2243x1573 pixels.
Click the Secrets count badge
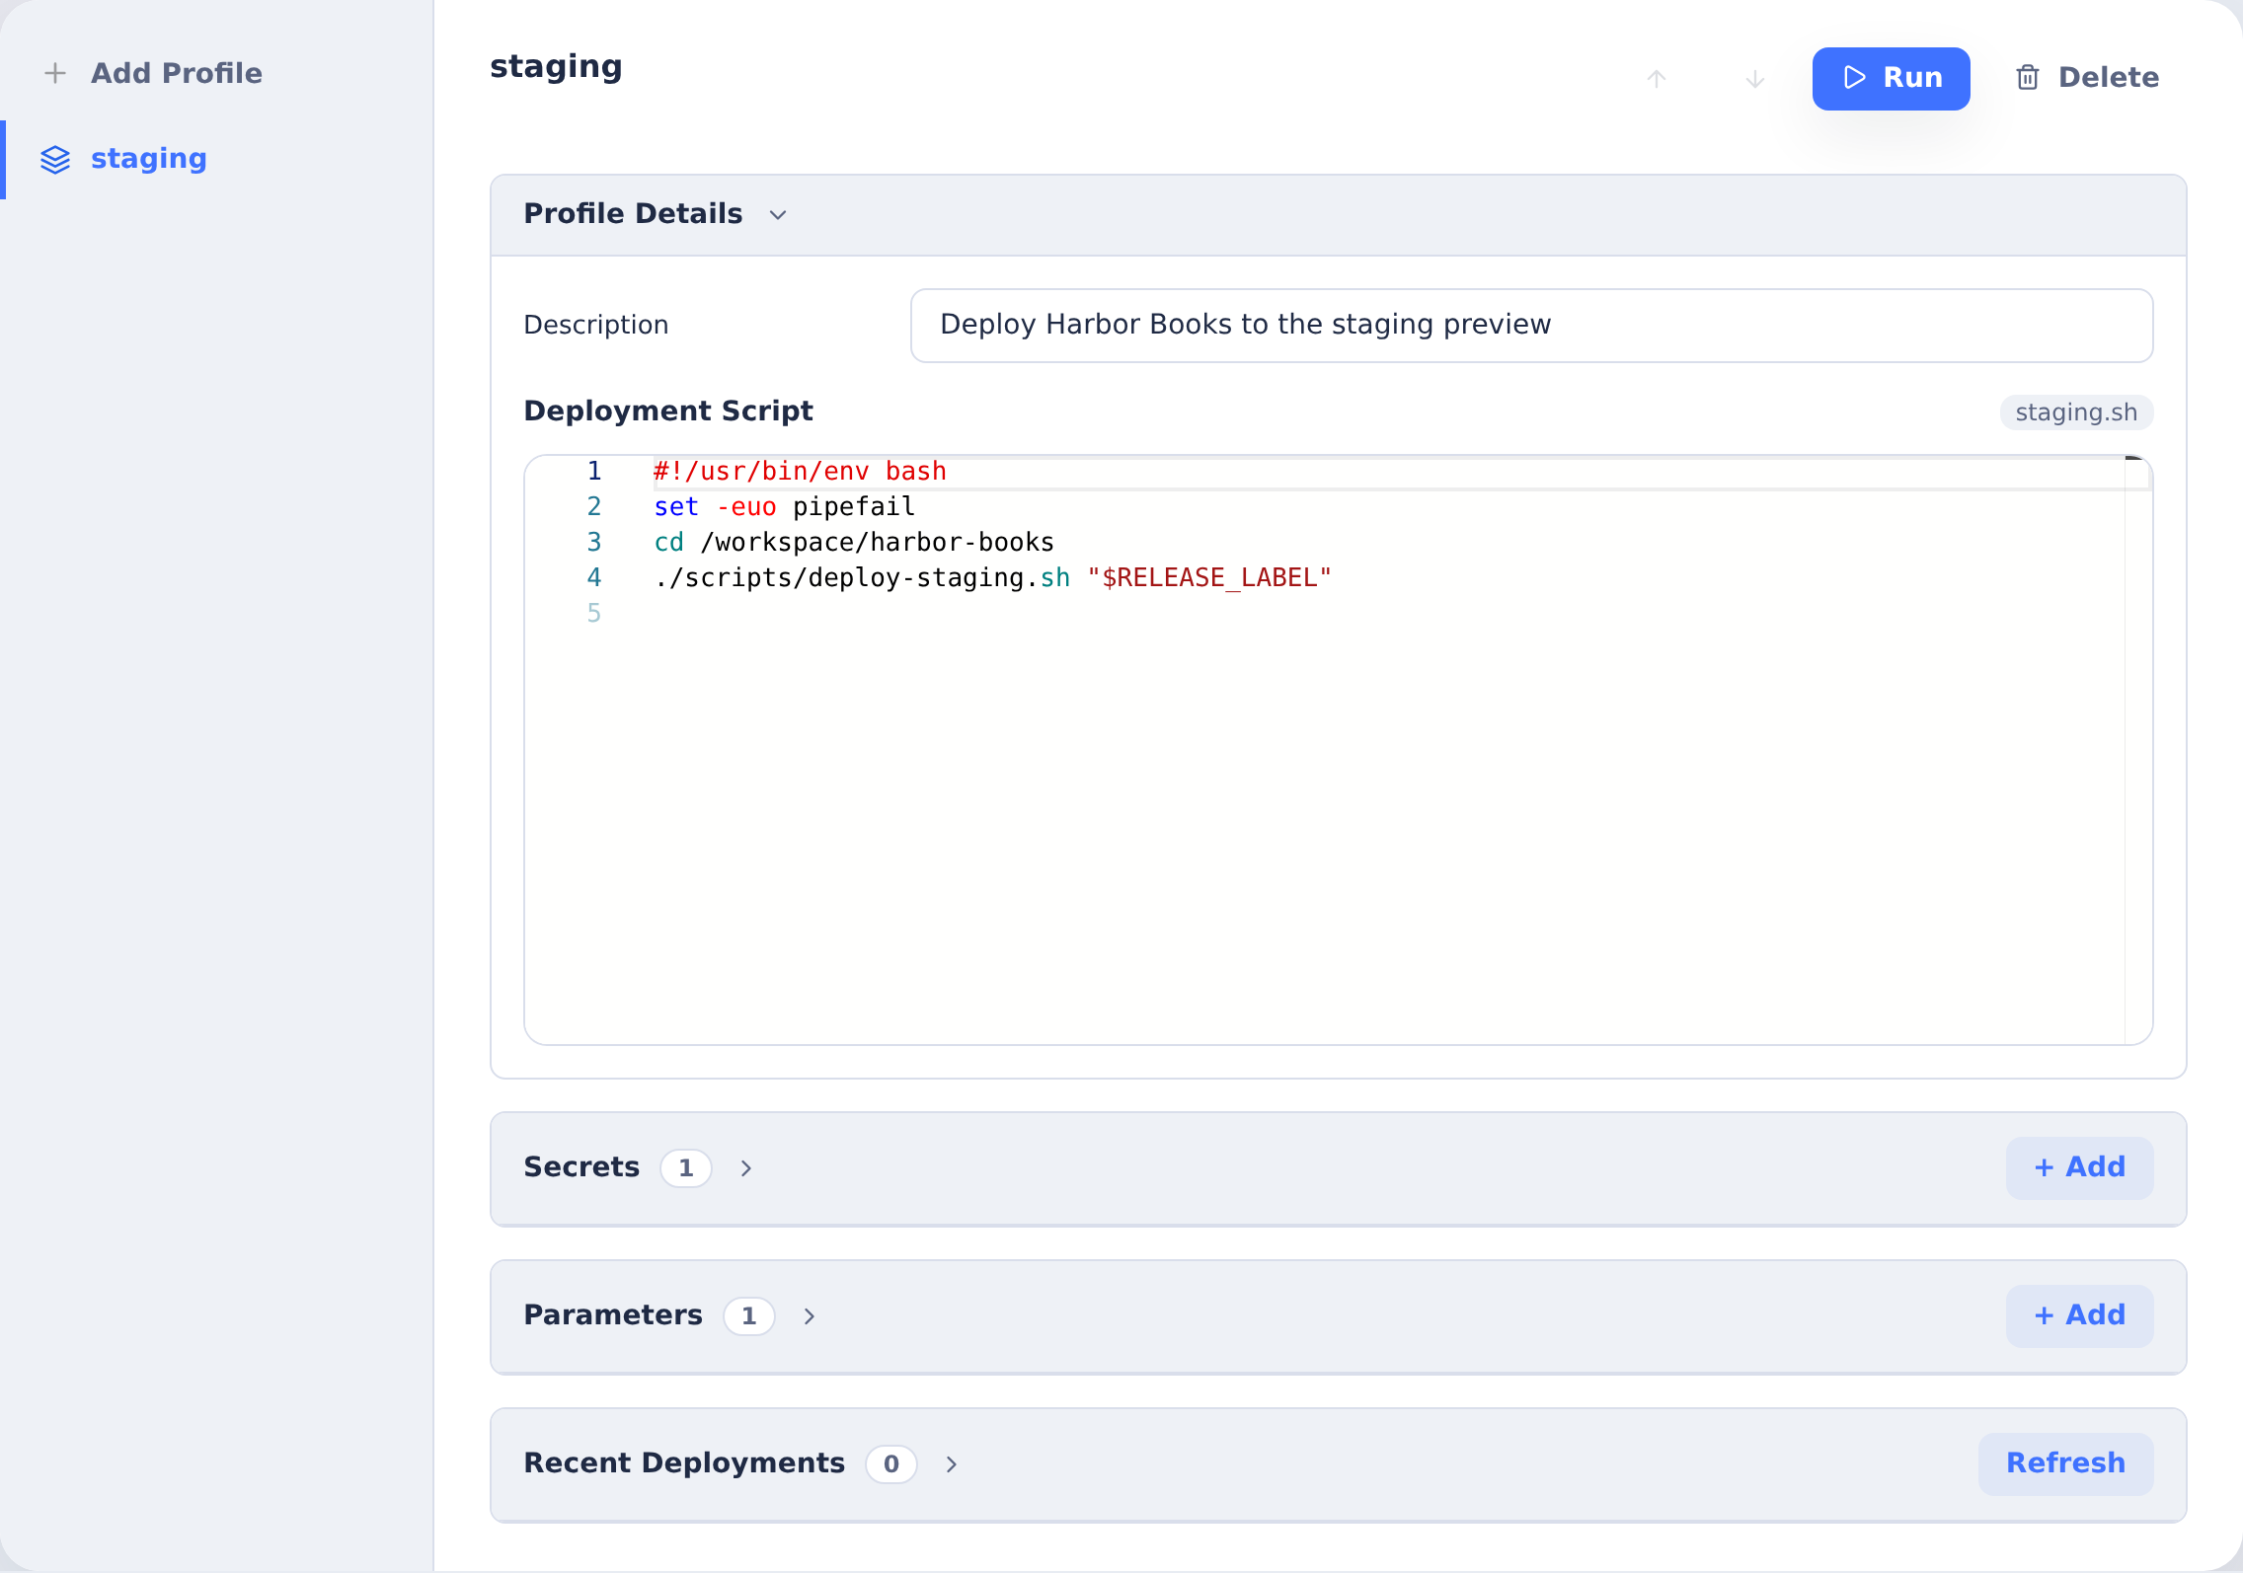coord(686,1167)
